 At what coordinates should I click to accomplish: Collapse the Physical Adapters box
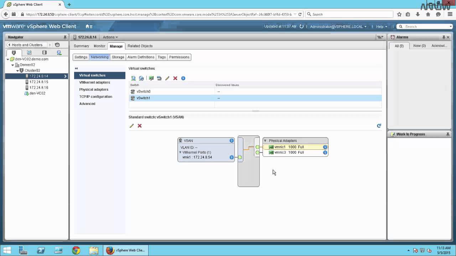(265, 141)
